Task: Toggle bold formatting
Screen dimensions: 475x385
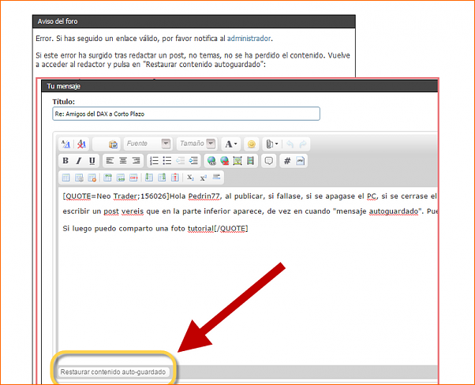Action: 65,160
